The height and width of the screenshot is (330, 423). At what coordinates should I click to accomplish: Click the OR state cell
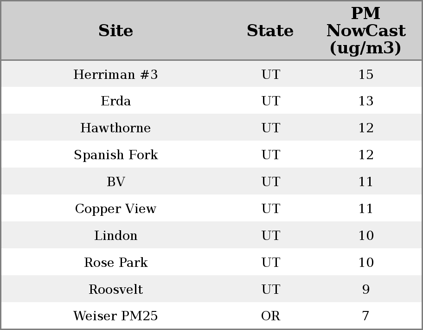(x=270, y=316)
